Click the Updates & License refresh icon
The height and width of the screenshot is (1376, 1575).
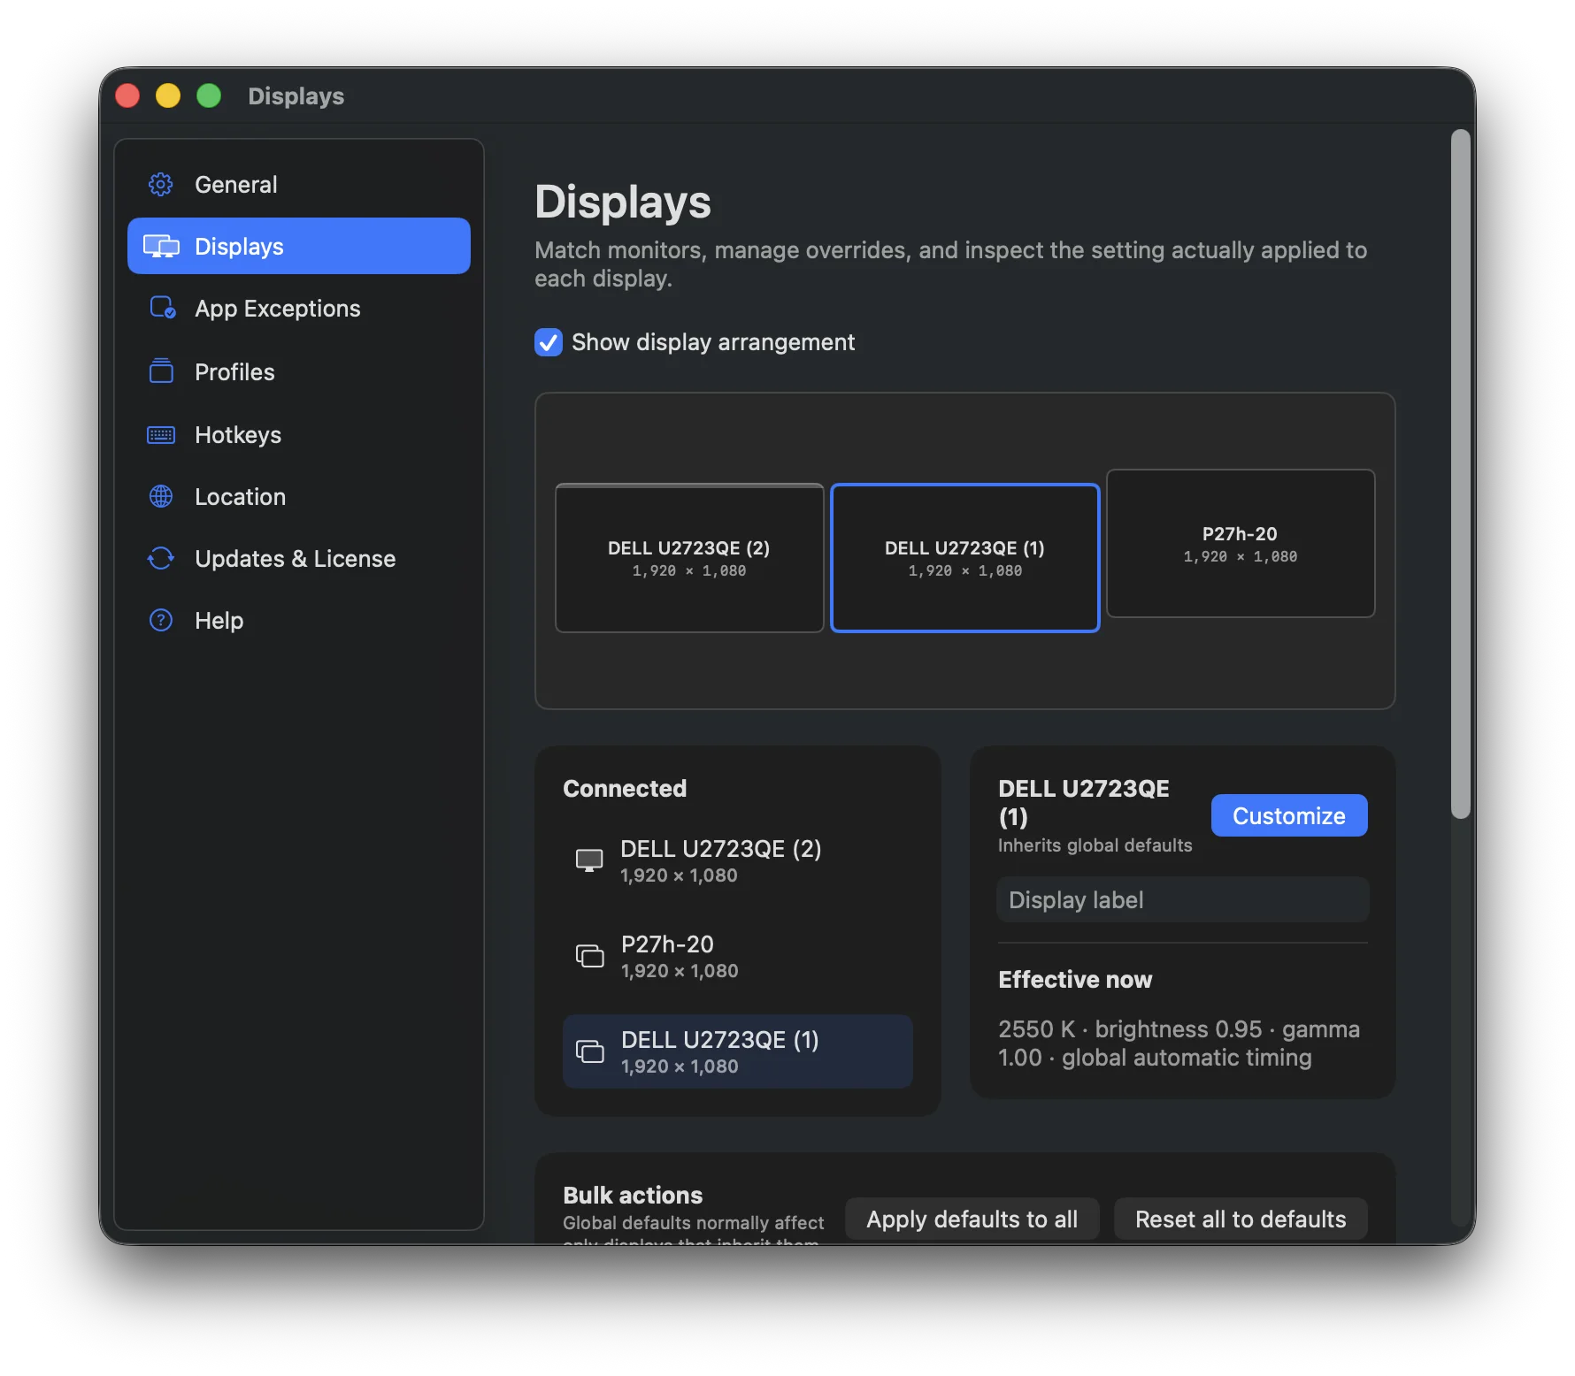pos(161,558)
